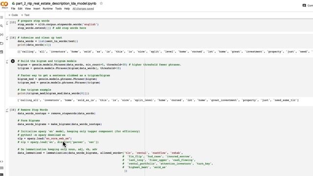Open the Runtime menu
Image resolution: width=313 pixels, height=176 pixels.
pyautogui.click(x=47, y=9)
